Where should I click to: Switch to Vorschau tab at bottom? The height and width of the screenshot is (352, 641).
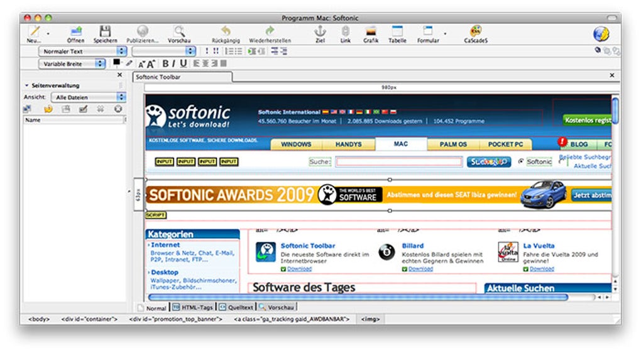coord(277,307)
